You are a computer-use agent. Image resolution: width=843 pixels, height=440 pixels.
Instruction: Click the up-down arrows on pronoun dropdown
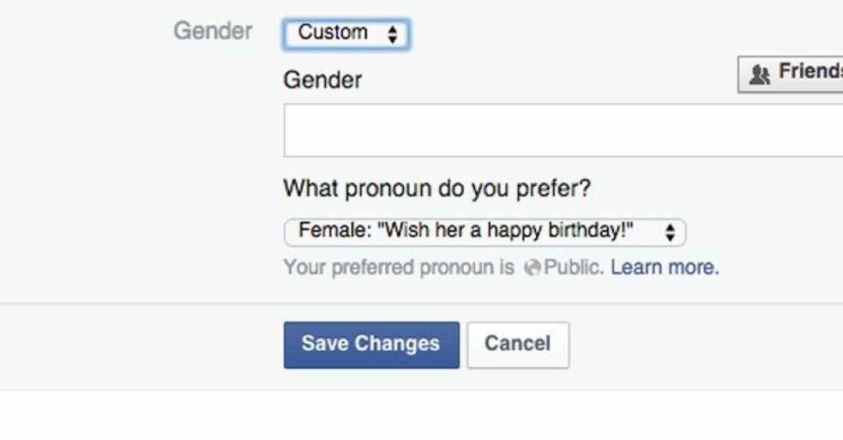point(670,232)
